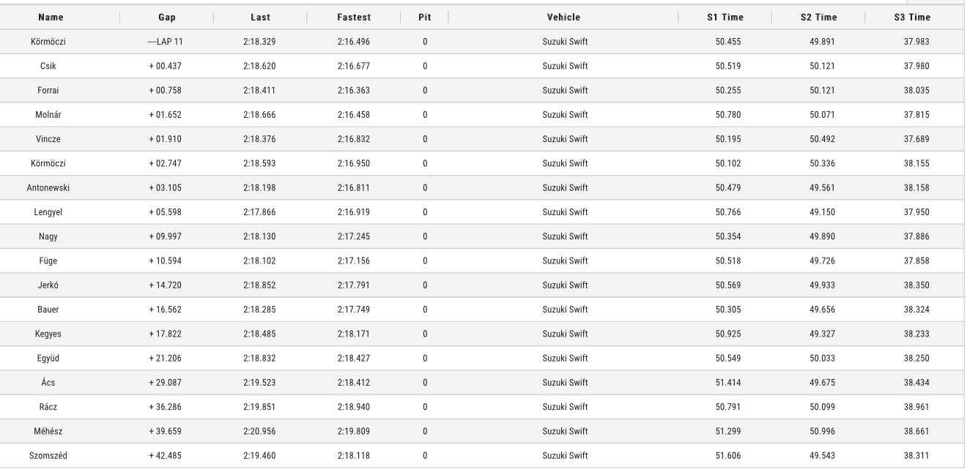Viewport: 967px width, 472px height.
Task: Click the LAP 11 gap cell
Action: (x=165, y=42)
